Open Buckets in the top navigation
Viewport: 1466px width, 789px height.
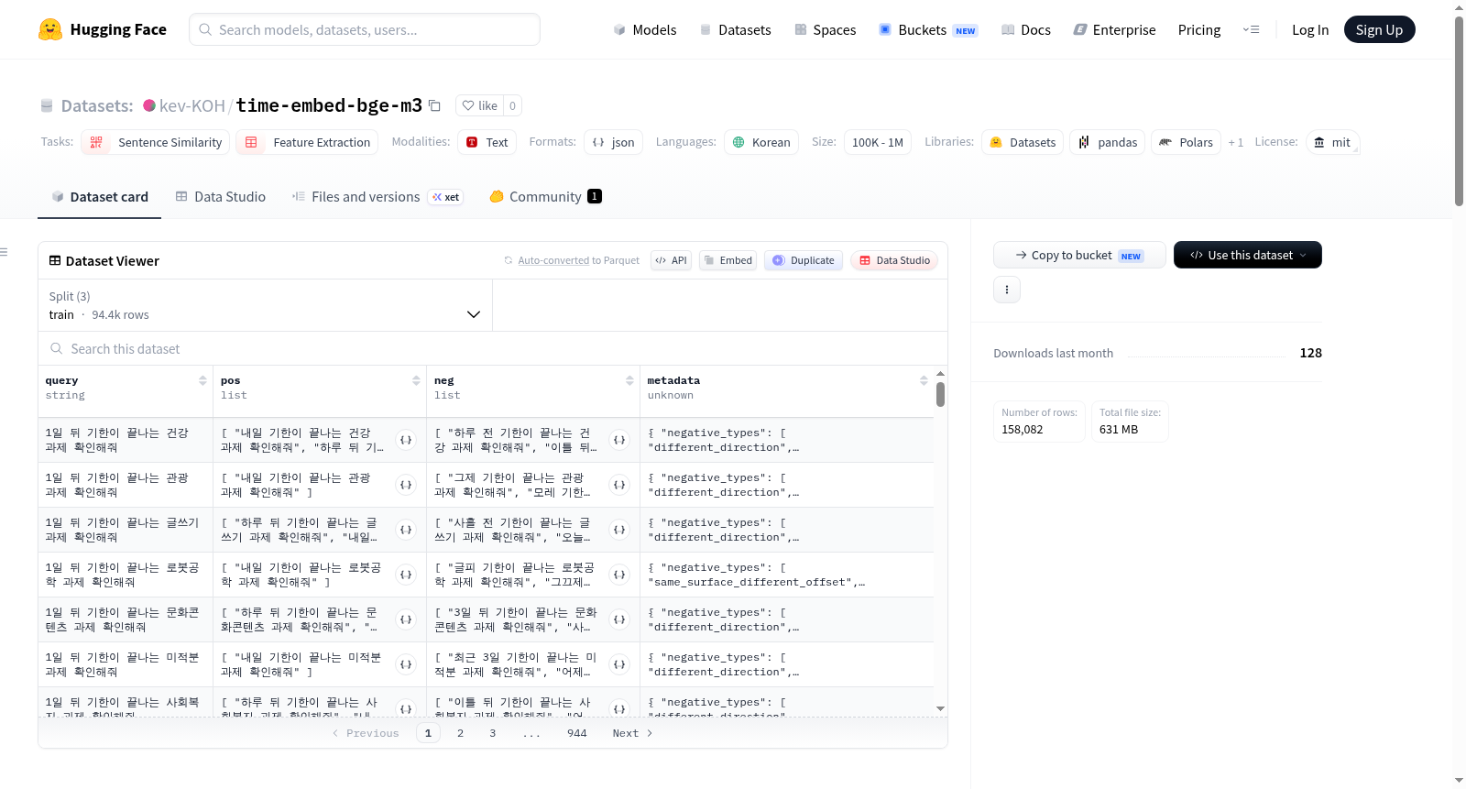coord(928,29)
